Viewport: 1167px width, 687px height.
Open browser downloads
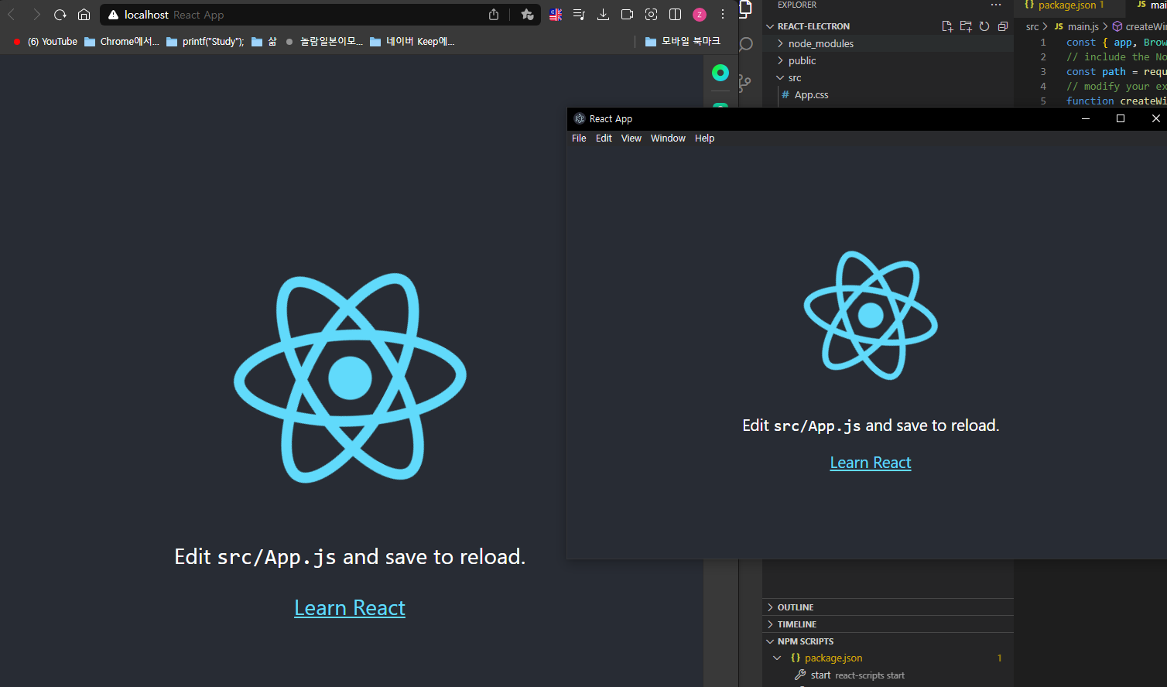[604, 15]
